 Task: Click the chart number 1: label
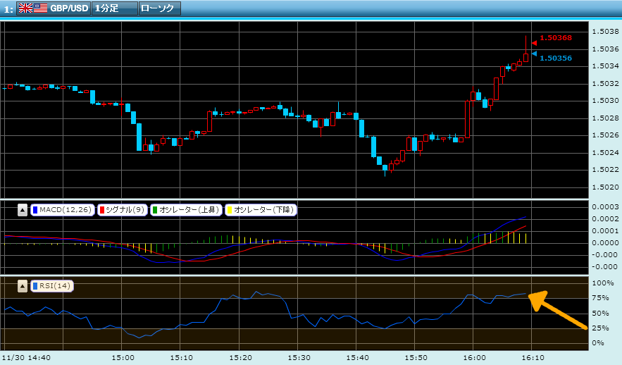(8, 9)
